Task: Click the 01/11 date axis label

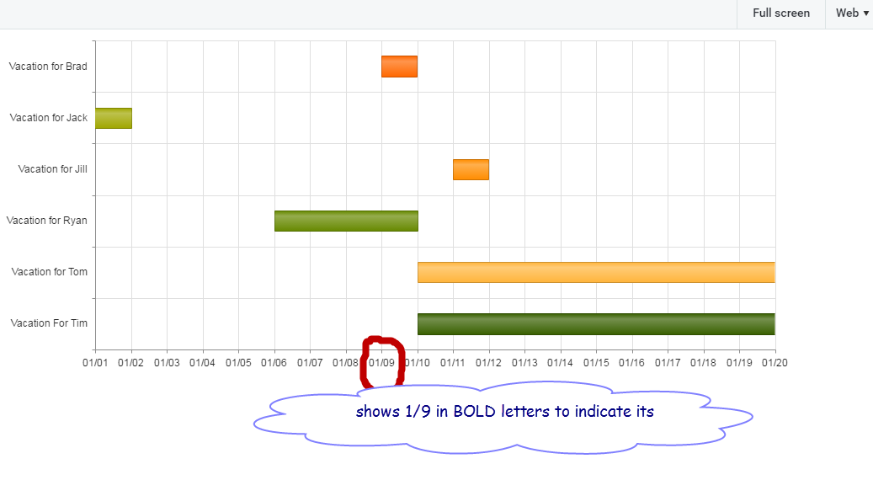Action: (x=453, y=363)
